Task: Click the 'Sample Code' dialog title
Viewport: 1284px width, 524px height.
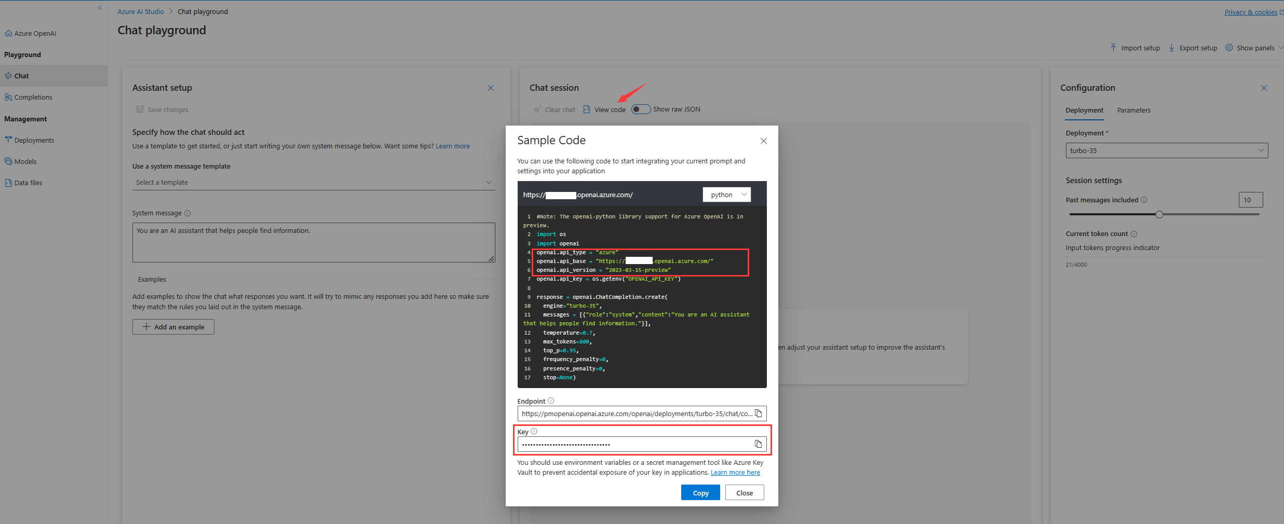Action: click(551, 140)
